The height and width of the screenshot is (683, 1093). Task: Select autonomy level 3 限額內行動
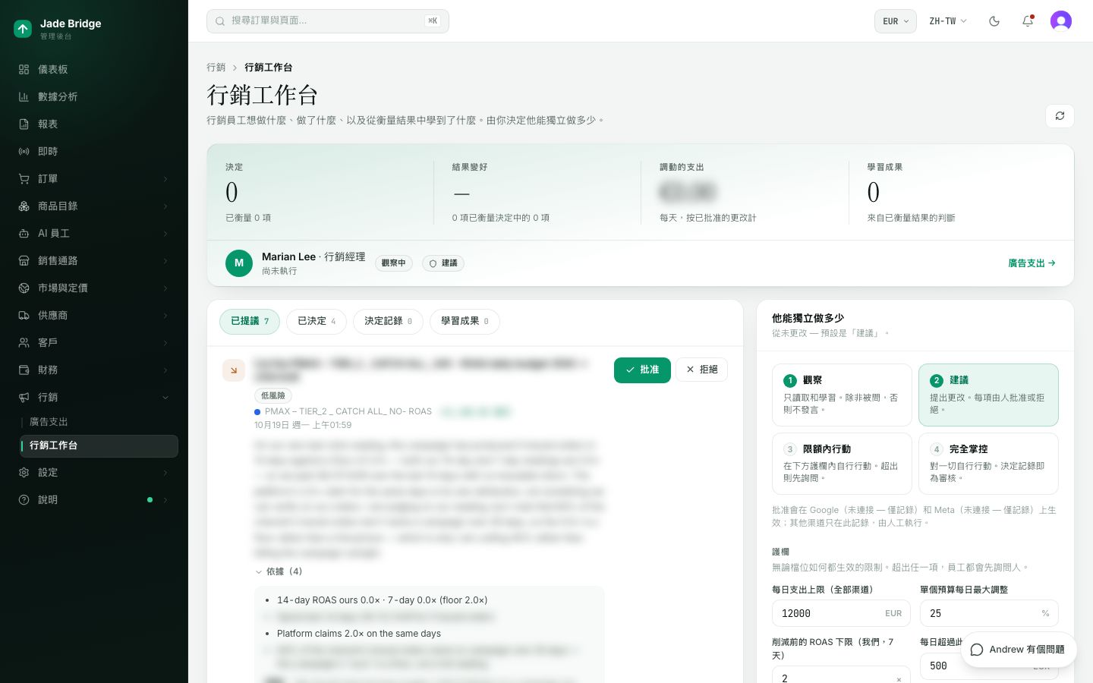(842, 464)
